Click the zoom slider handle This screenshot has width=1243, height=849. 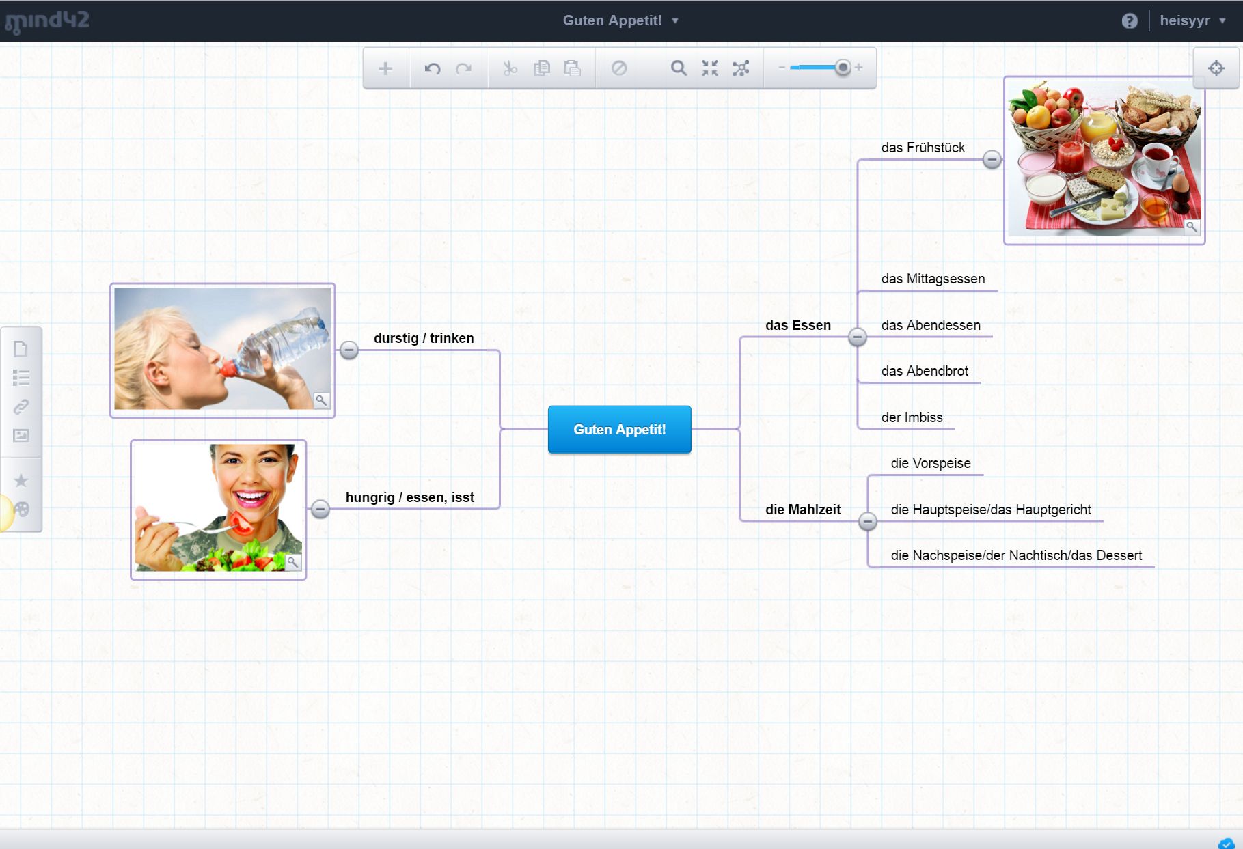[843, 68]
